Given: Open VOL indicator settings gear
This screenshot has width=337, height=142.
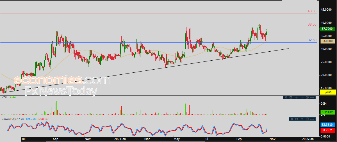Looking at the screenshot, I should coord(307,97).
